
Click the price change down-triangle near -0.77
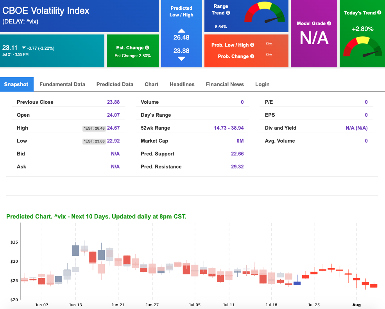tap(24, 47)
